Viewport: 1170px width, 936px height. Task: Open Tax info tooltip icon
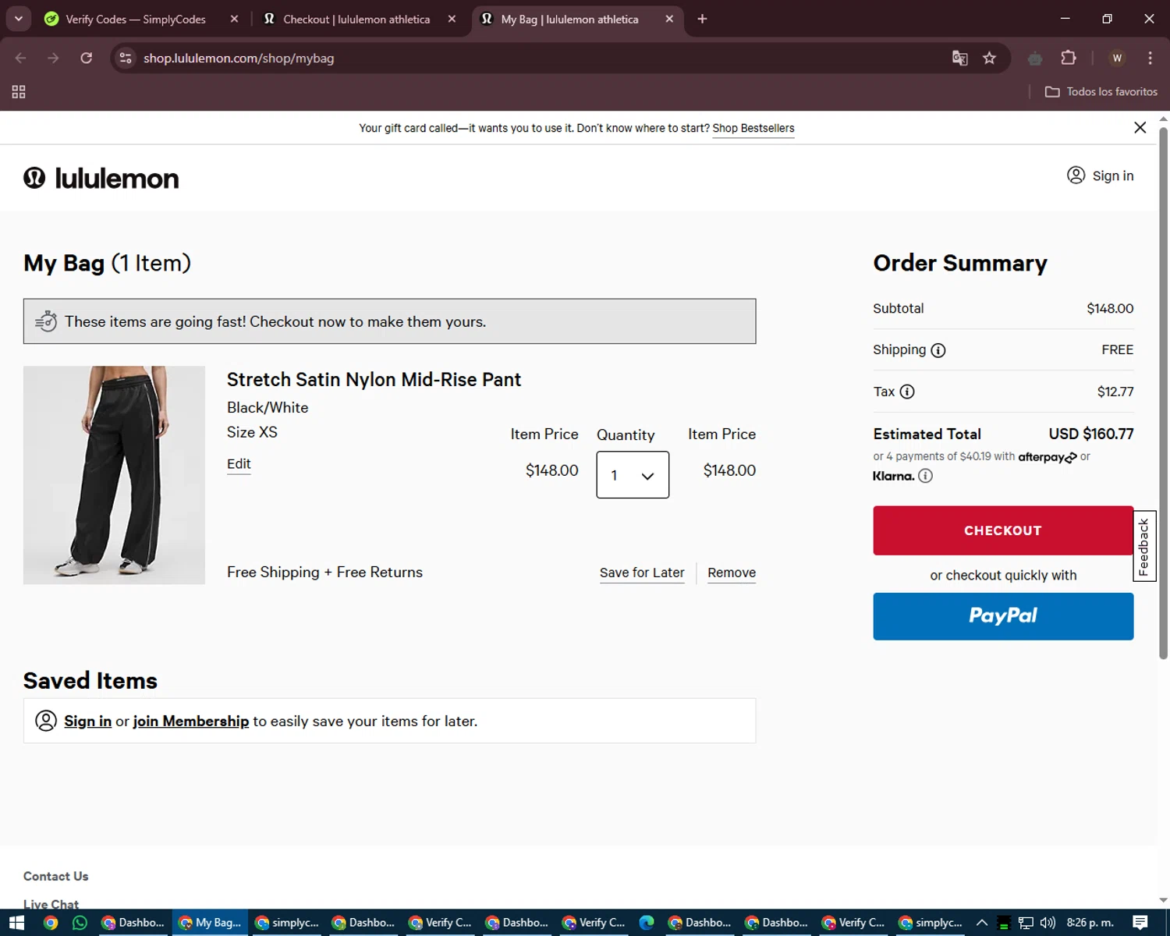(907, 392)
